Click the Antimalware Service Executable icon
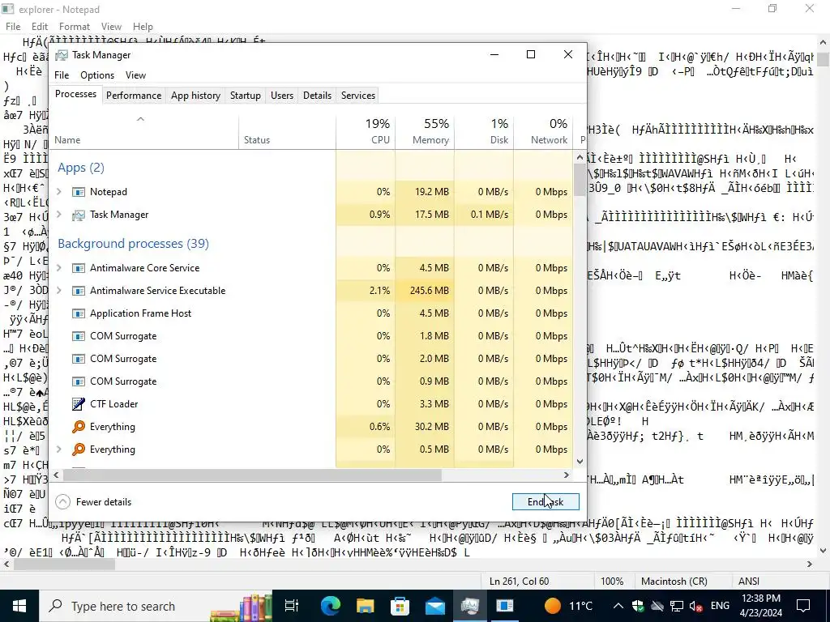 click(x=79, y=291)
